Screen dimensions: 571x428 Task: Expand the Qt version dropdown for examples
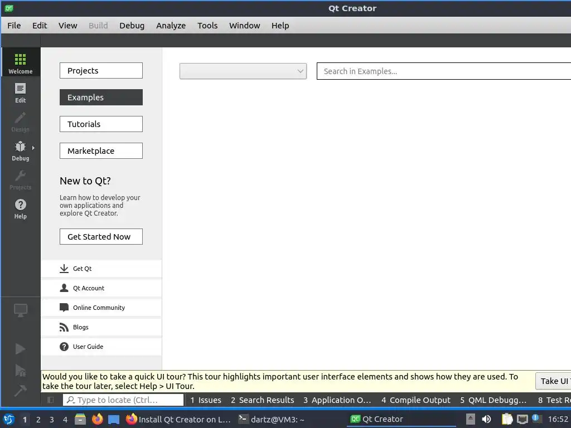(x=243, y=71)
